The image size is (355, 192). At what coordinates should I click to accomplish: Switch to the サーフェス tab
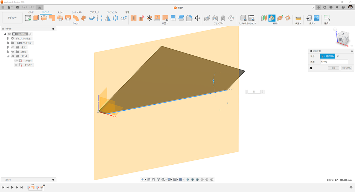click(46, 12)
